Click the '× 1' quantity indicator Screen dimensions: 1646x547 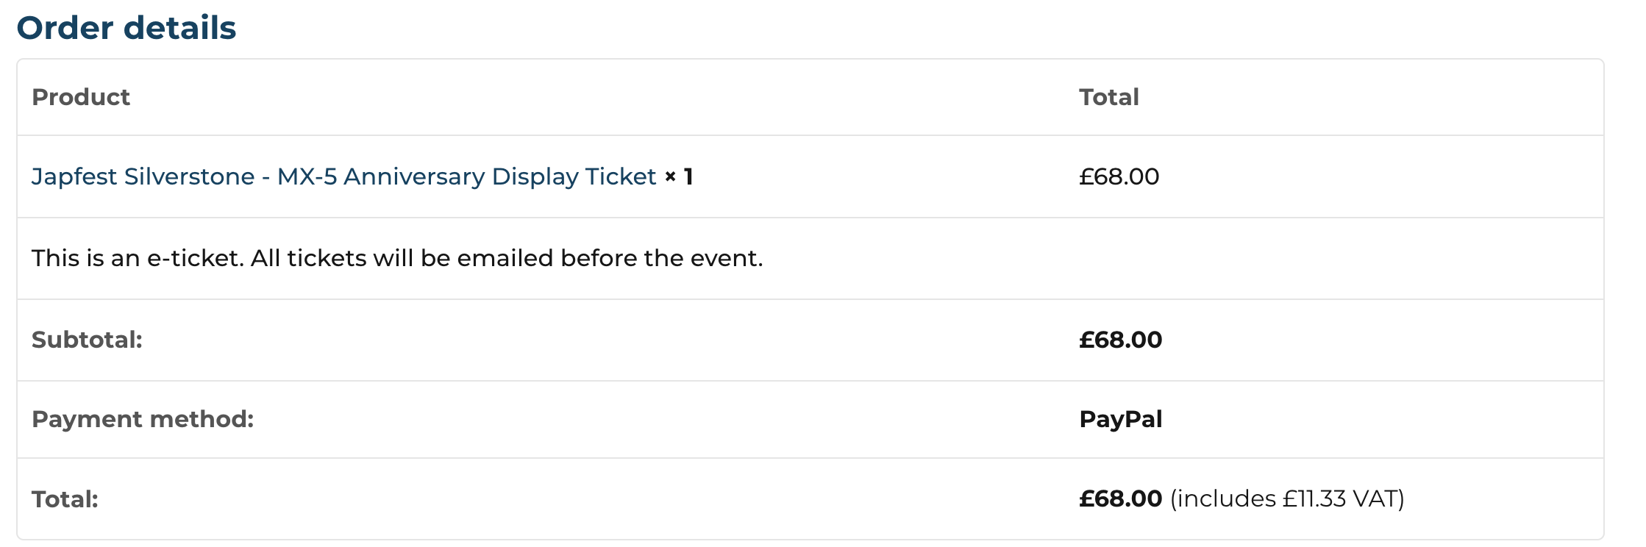tap(679, 176)
